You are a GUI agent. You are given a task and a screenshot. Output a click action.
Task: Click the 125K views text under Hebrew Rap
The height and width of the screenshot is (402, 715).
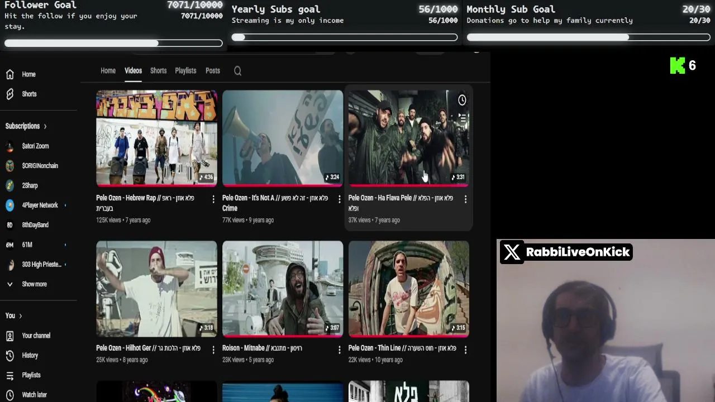tap(109, 220)
